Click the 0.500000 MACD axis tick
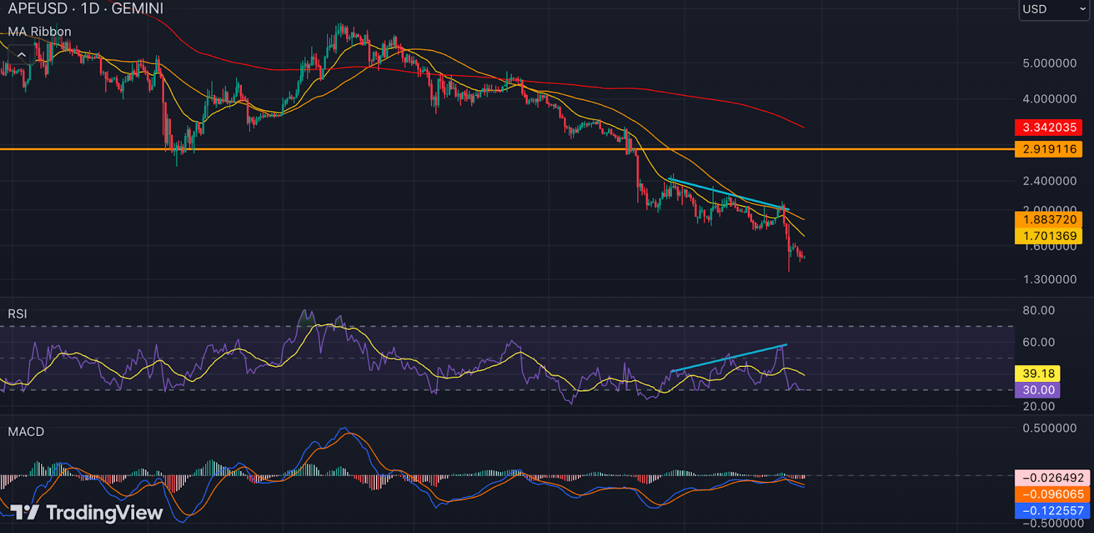This screenshot has width=1094, height=533. click(x=1050, y=428)
